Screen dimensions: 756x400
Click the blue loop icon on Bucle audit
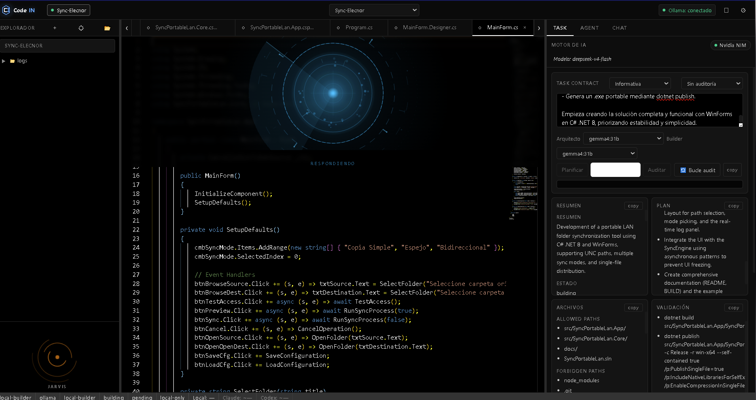pos(683,170)
